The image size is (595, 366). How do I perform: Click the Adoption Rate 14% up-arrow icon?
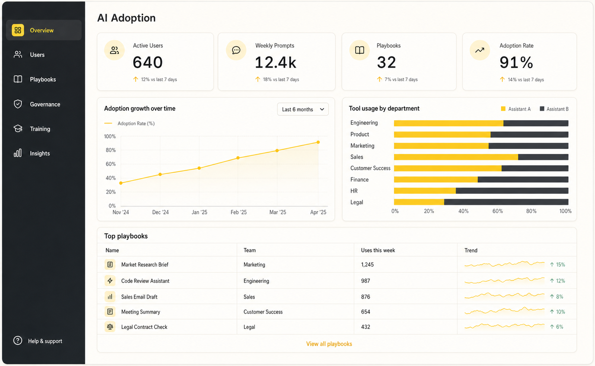pos(502,79)
